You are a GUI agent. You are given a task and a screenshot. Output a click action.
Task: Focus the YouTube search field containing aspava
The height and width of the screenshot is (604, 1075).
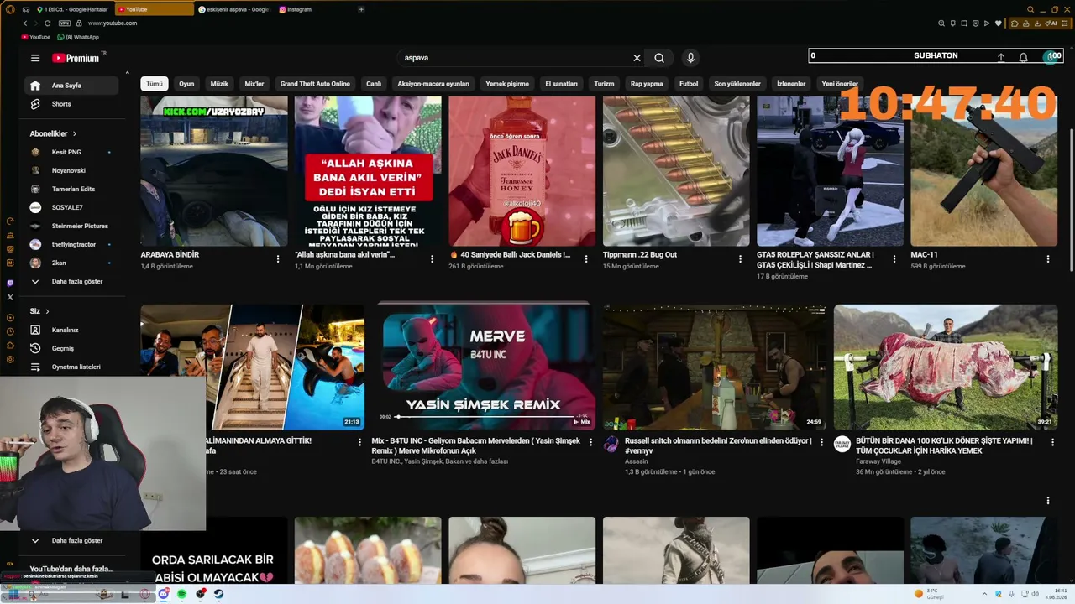(517, 58)
